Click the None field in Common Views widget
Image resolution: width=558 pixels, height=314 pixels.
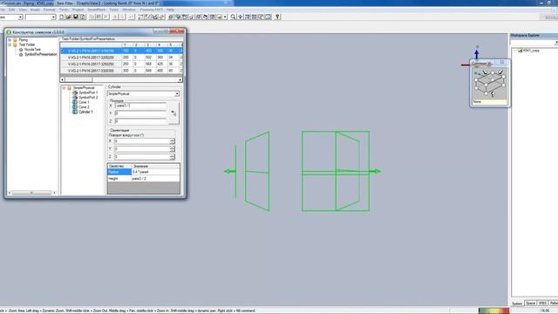point(490,102)
